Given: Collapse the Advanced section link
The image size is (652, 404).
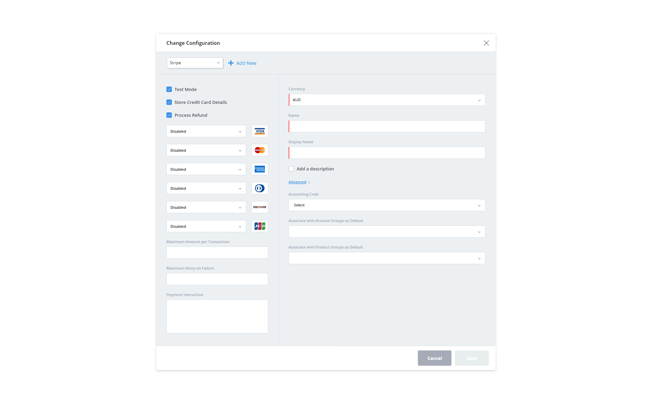Looking at the screenshot, I should coord(297,182).
